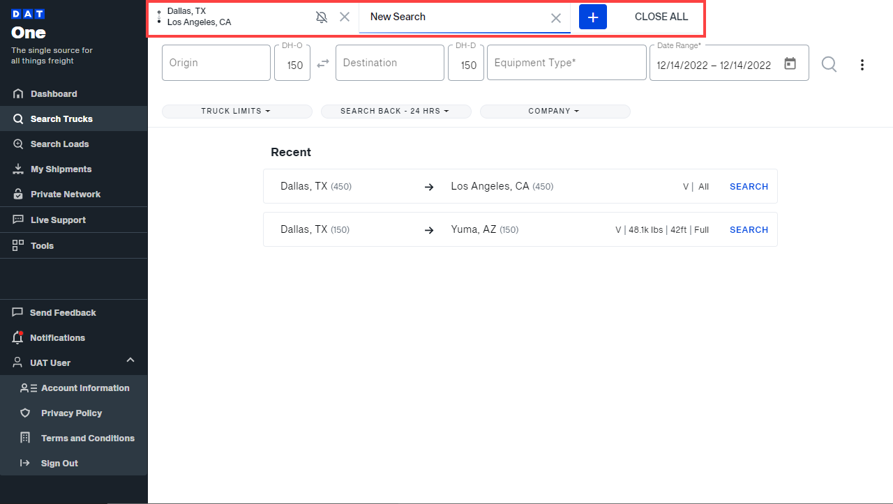Image resolution: width=893 pixels, height=504 pixels.
Task: Run recent search Dallas to Los Angeles
Action: click(749, 187)
